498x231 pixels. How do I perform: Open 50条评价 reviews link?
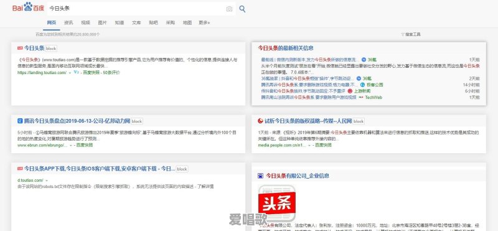(x=112, y=73)
